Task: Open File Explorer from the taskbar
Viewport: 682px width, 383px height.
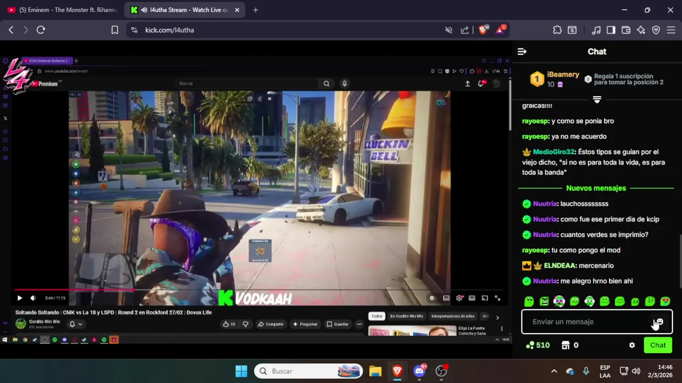Action: pyautogui.click(x=375, y=371)
